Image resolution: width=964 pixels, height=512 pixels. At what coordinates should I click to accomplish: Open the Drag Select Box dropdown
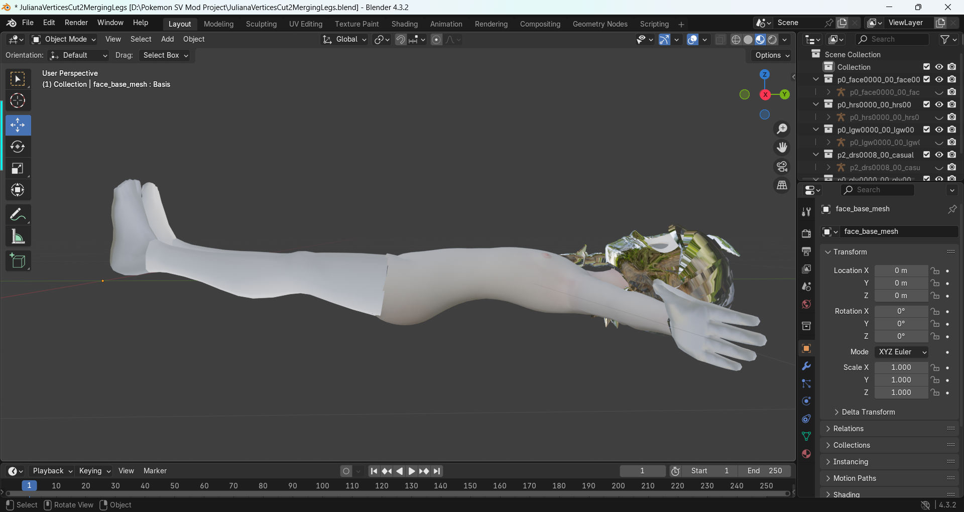click(166, 55)
